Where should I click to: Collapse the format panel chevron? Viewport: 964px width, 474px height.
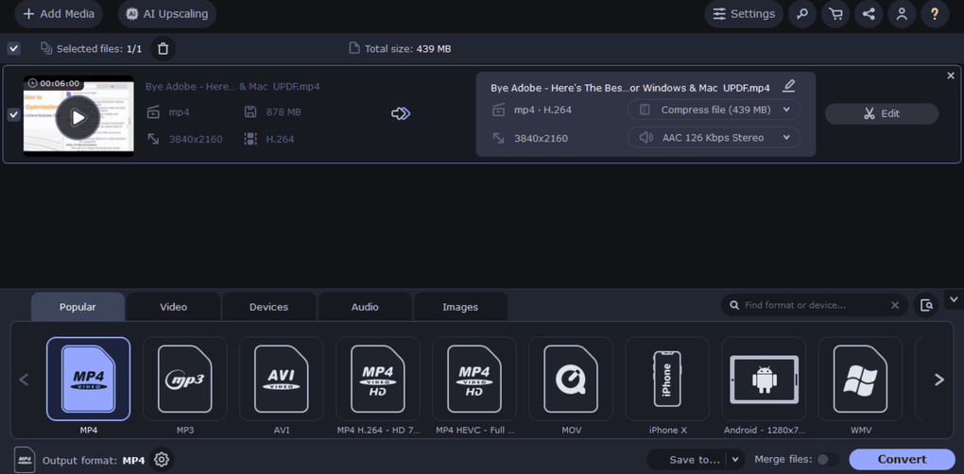coord(955,299)
